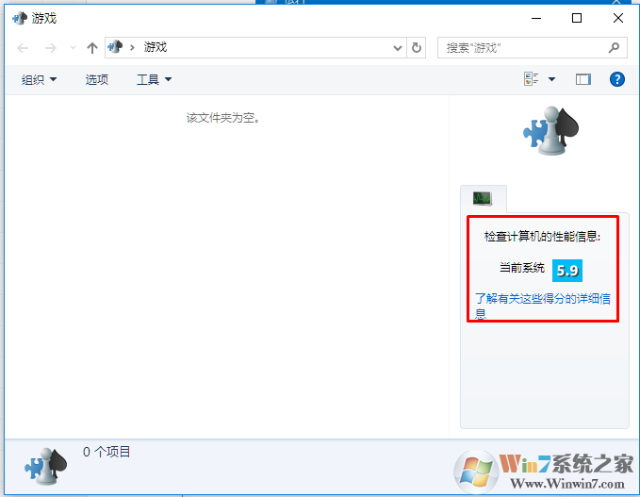Open address bar history dropdown

point(398,48)
